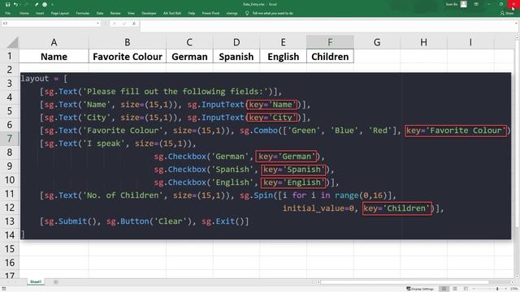Click the macro record icon in status bar
Screen dimensions: 520x292
pos(3,289)
